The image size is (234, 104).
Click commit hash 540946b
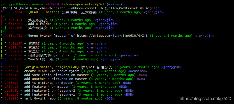[15, 28]
